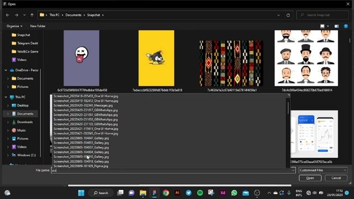Open the Customised Files type dropdown
This screenshot has width=354, height=199.
coord(323,170)
